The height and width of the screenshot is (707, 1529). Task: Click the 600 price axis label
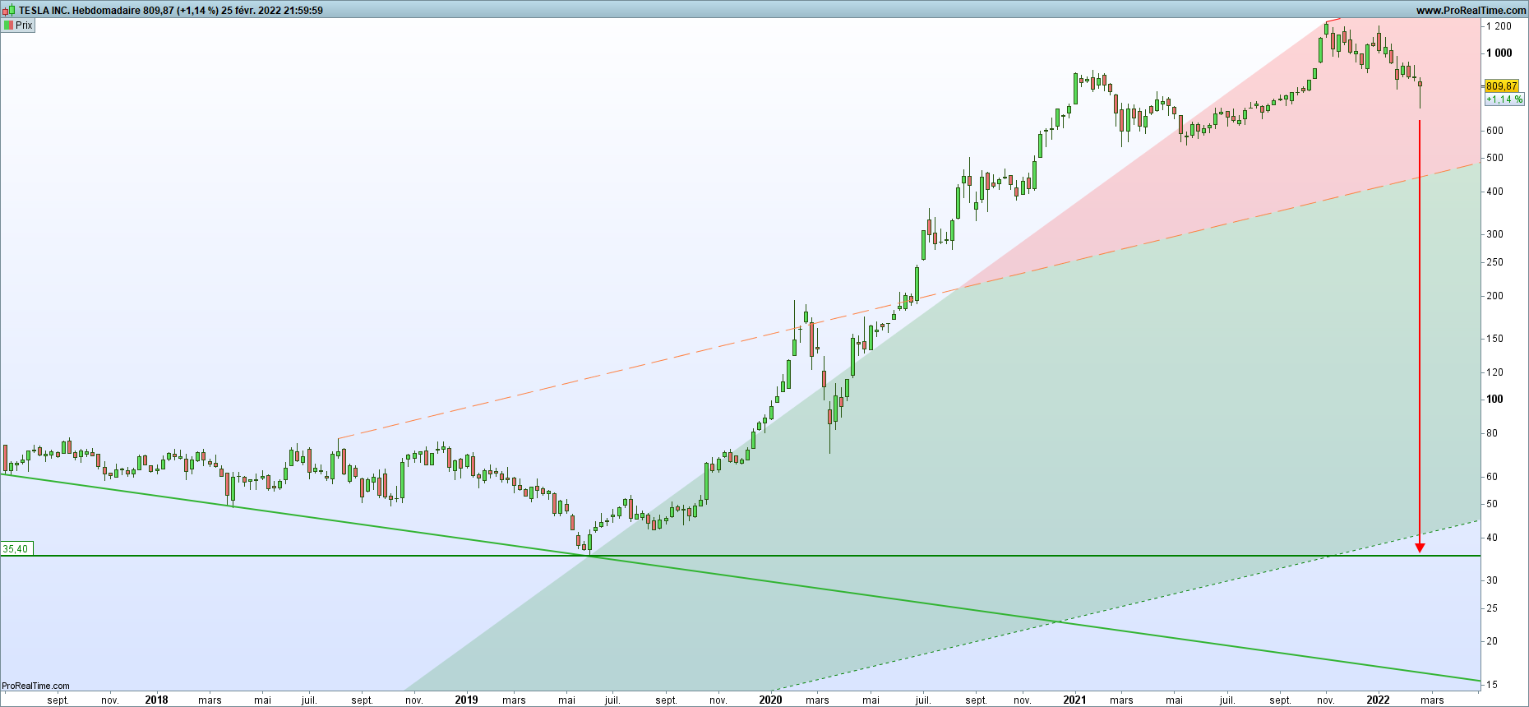point(1494,130)
